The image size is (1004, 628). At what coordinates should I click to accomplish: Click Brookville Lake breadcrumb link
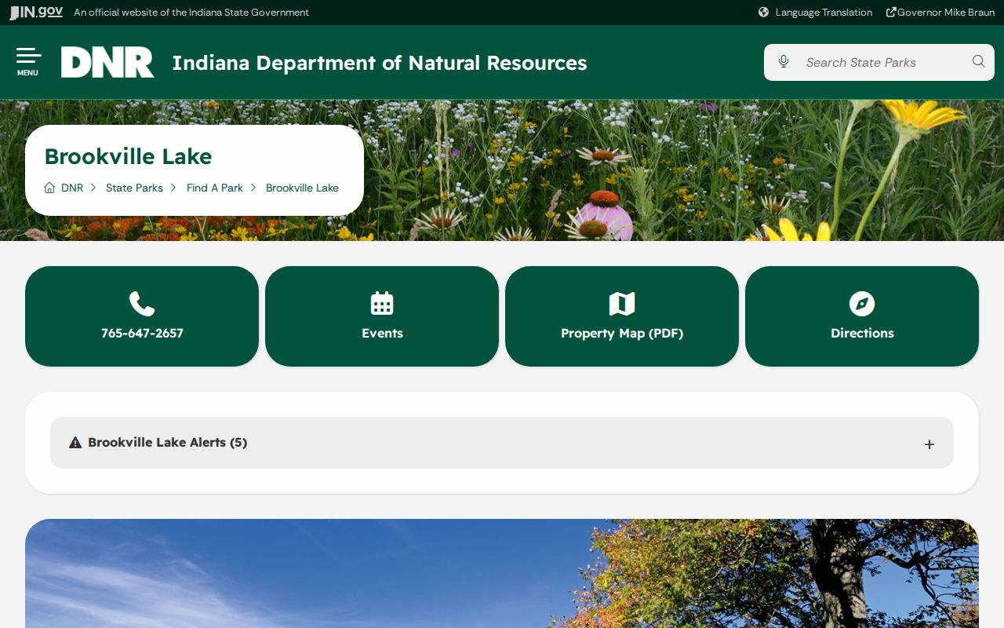(x=302, y=188)
